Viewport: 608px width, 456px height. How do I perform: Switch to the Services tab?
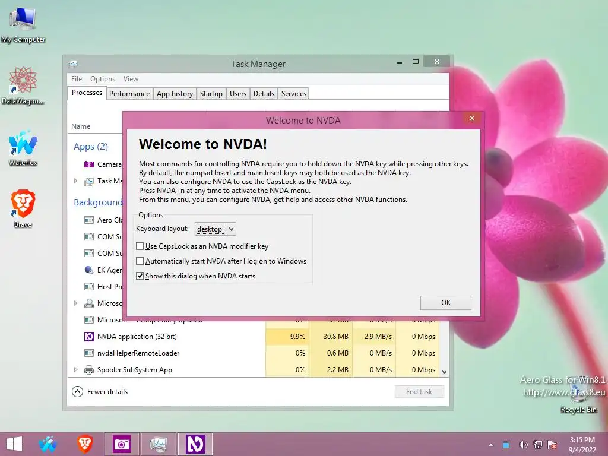pyautogui.click(x=293, y=93)
